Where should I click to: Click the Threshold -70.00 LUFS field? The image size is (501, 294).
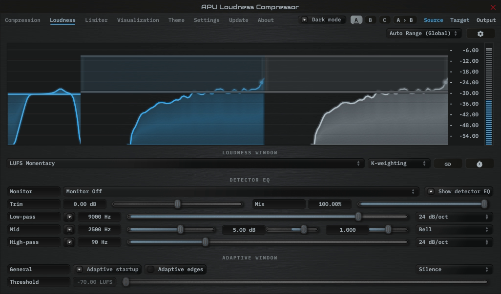point(95,282)
